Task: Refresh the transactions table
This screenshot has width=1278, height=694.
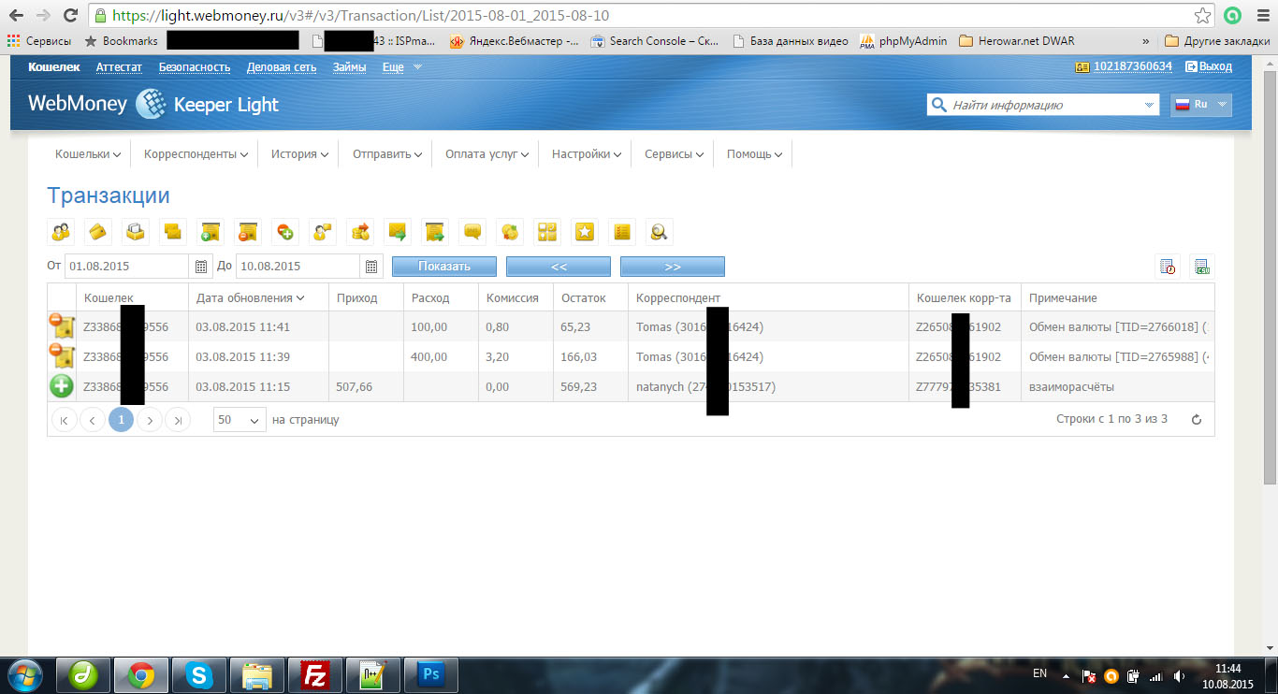Action: tap(1196, 420)
